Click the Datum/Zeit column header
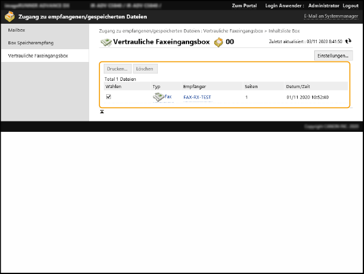The height and width of the screenshot is (274, 364). click(x=298, y=87)
